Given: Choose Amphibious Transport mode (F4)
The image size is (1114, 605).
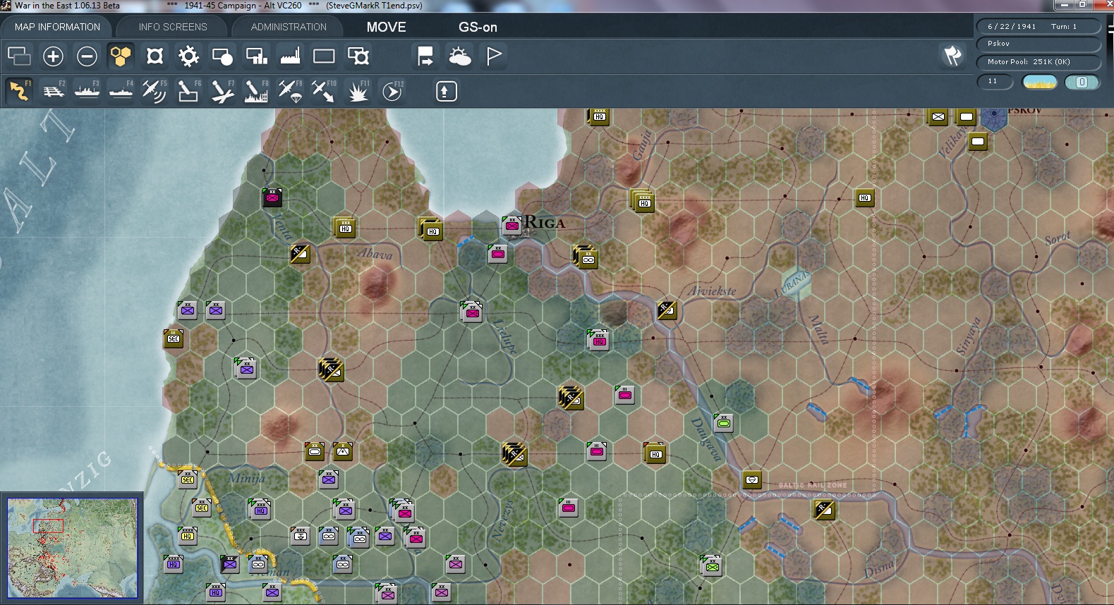Looking at the screenshot, I should [121, 91].
